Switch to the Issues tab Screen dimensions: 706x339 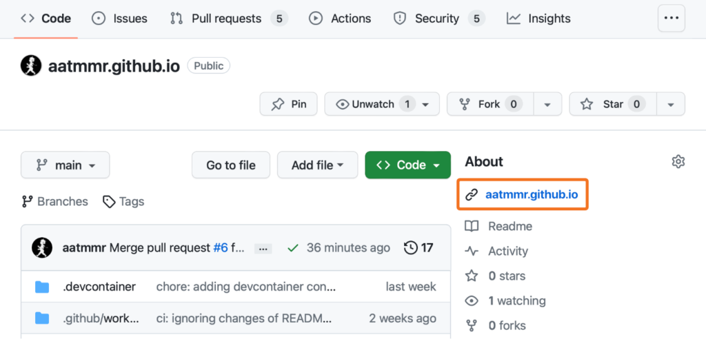[119, 19]
